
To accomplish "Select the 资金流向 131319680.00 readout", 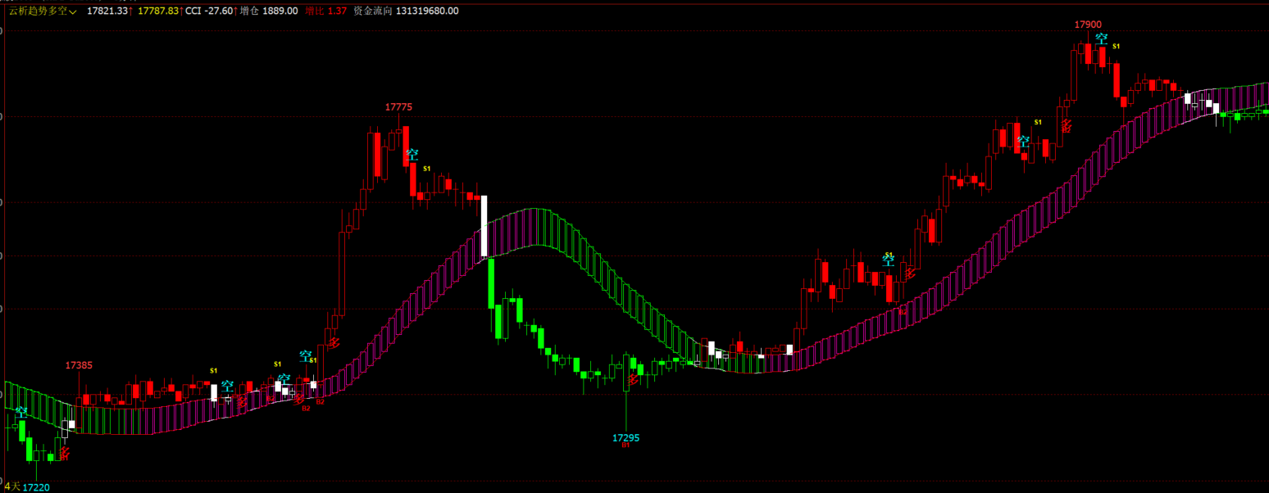I will pyautogui.click(x=405, y=11).
